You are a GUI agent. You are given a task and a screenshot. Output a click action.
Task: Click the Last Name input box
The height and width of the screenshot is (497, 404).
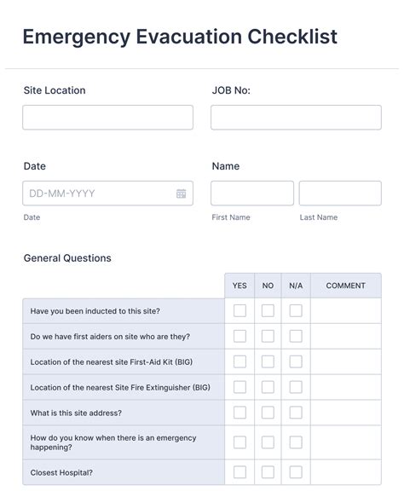pos(340,193)
